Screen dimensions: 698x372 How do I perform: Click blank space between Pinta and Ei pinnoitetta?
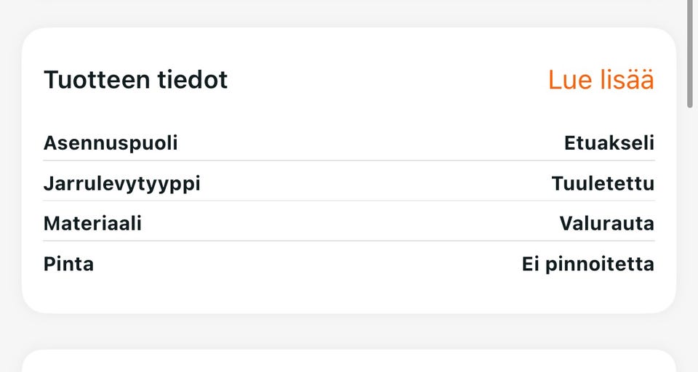pyautogui.click(x=305, y=264)
